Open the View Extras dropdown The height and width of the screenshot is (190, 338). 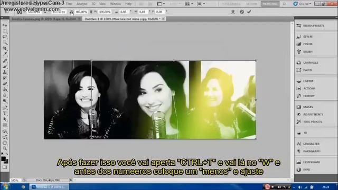tap(161, 4)
